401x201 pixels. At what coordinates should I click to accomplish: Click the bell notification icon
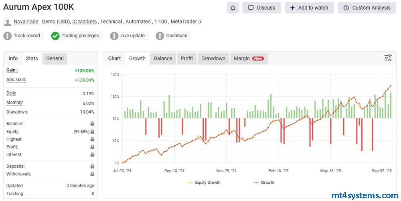coord(233,8)
